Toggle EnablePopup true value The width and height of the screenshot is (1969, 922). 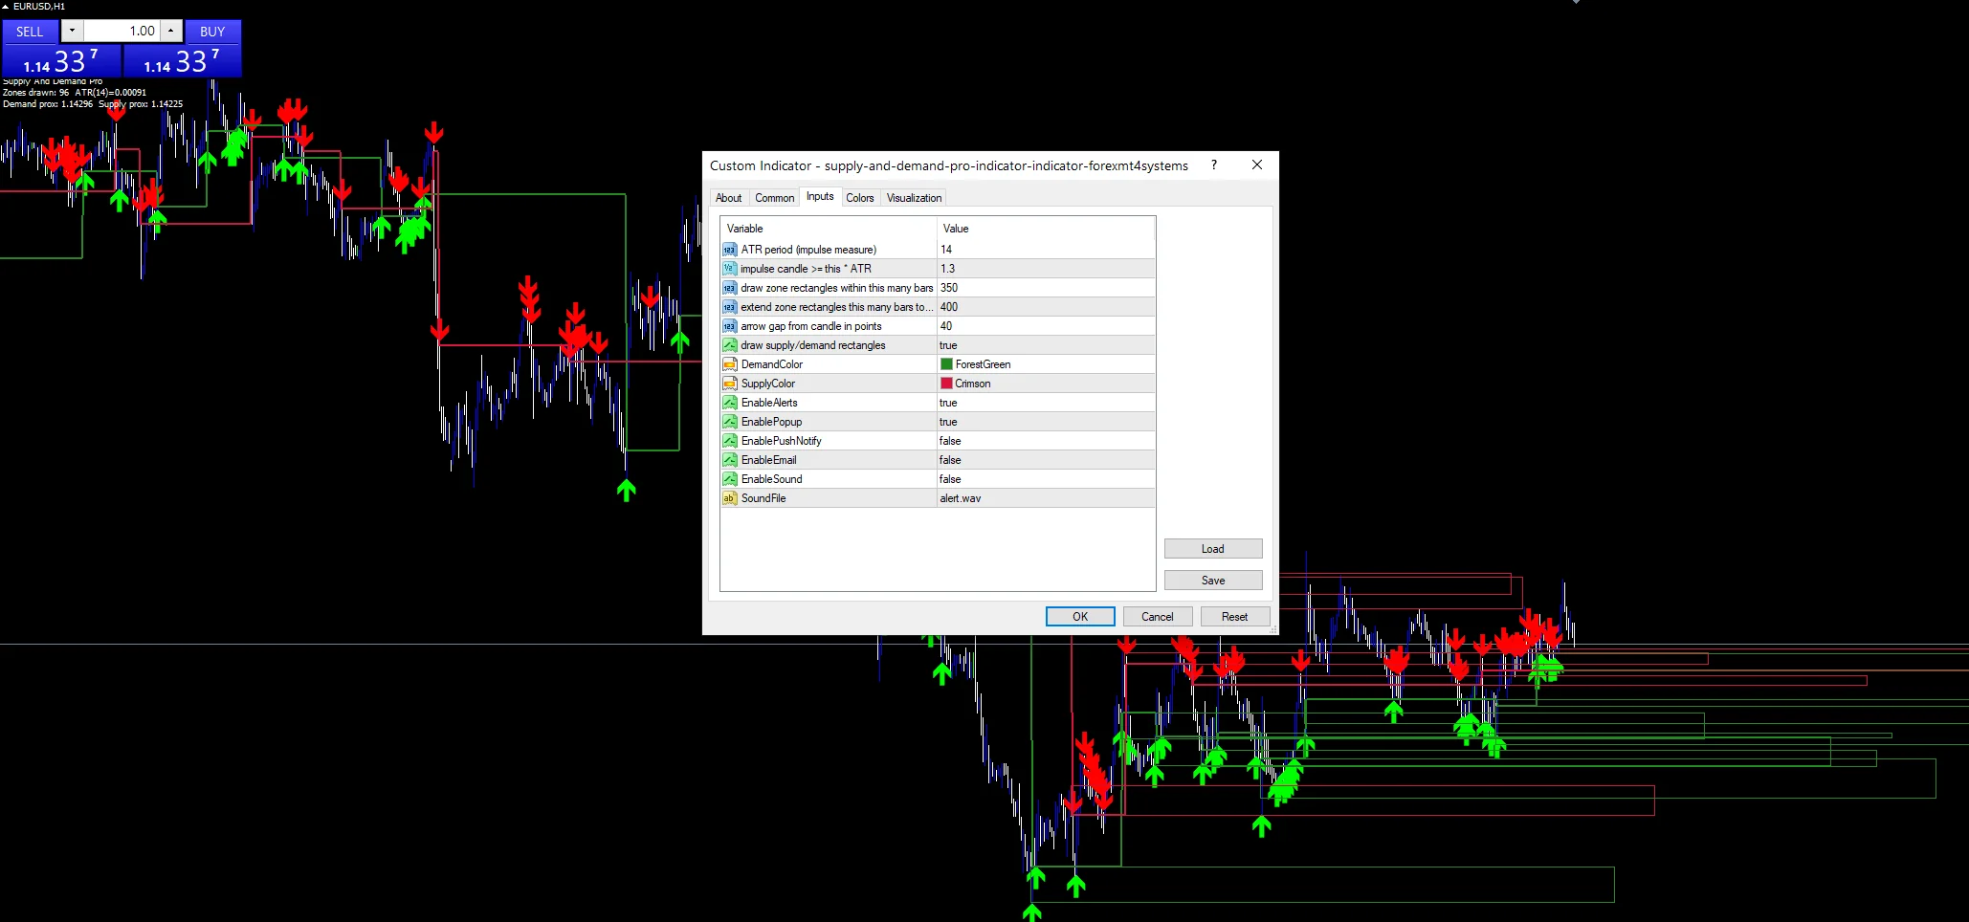click(1046, 422)
